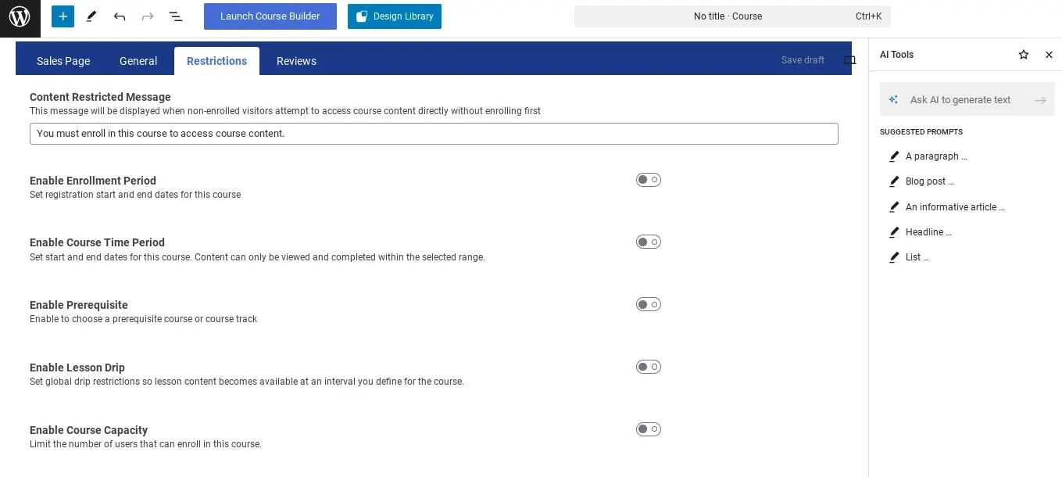Undo the last change
The image size is (1062, 477).
pyautogui.click(x=120, y=16)
